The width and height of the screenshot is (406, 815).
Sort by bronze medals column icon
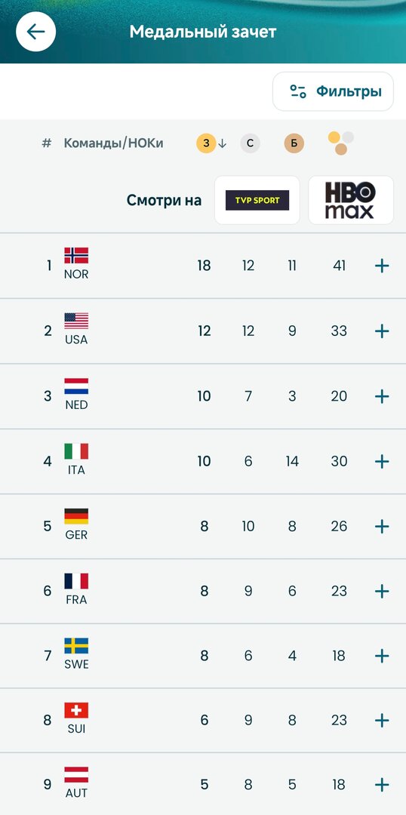point(294,143)
